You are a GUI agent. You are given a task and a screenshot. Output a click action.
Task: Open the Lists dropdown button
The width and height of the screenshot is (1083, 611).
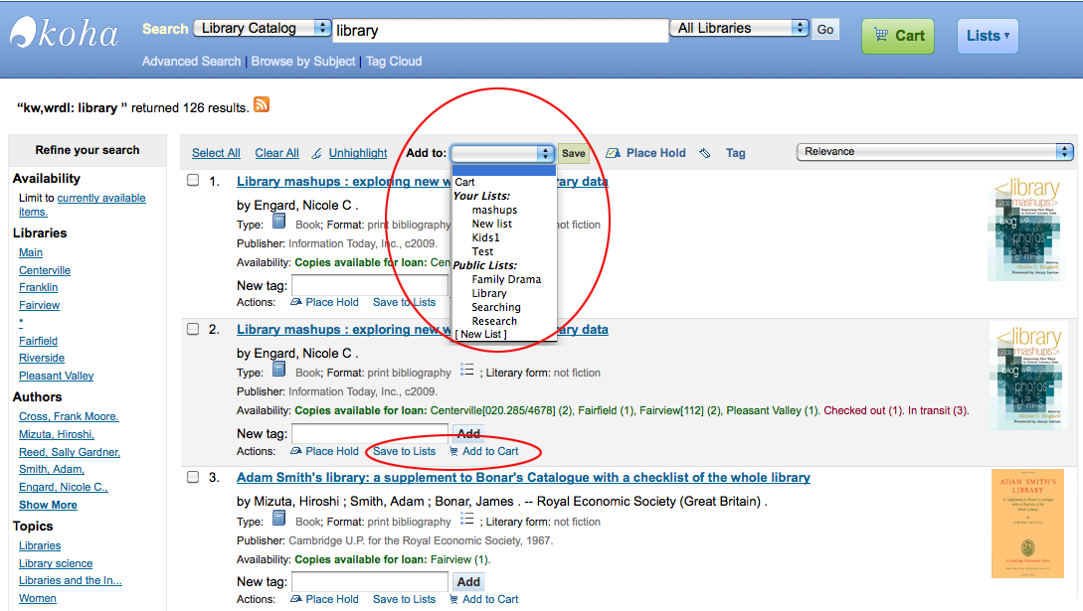pos(988,36)
